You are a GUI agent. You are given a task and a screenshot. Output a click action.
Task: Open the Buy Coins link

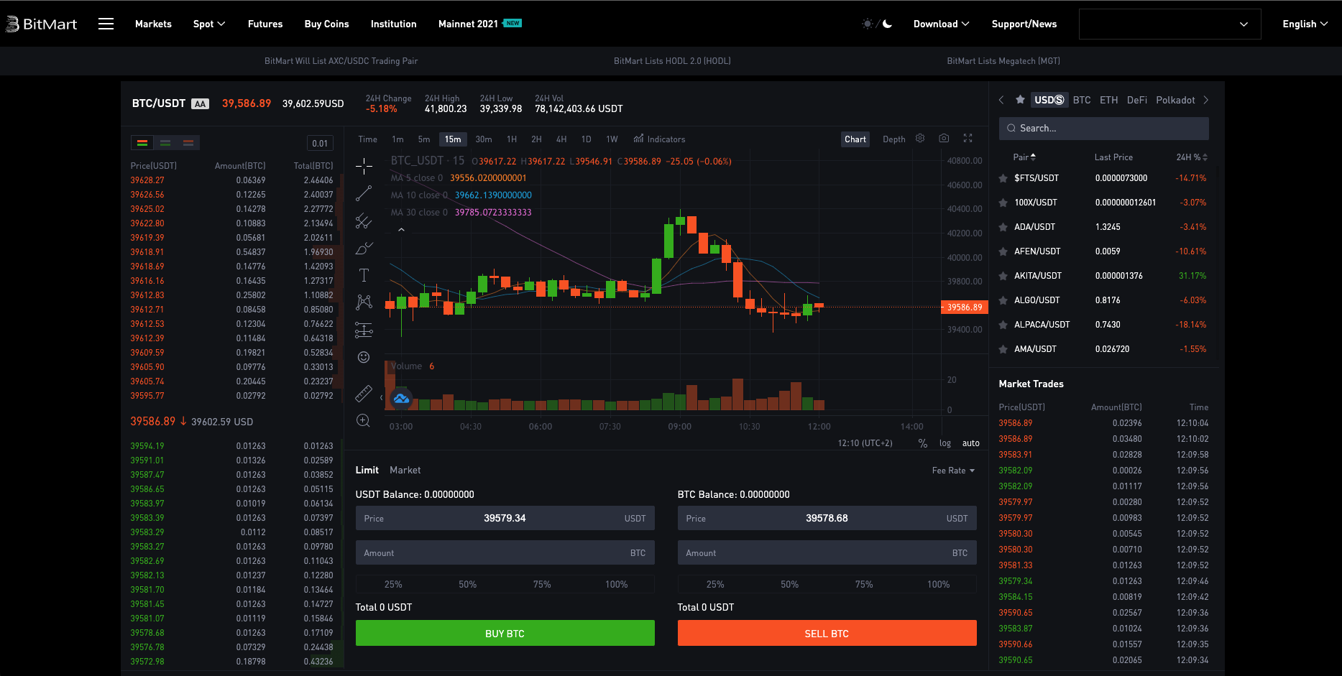point(326,24)
